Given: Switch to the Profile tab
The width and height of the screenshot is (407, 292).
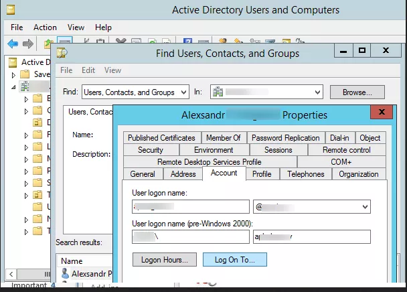Looking at the screenshot, I should (262, 174).
